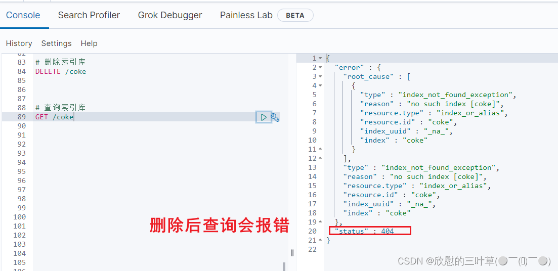This screenshot has height=271, width=558.
Task: Click the fold arrow at response line 11
Action: 320,149
